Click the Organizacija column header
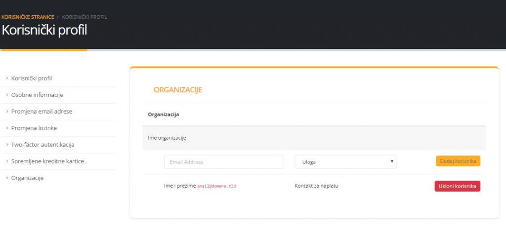 164,115
